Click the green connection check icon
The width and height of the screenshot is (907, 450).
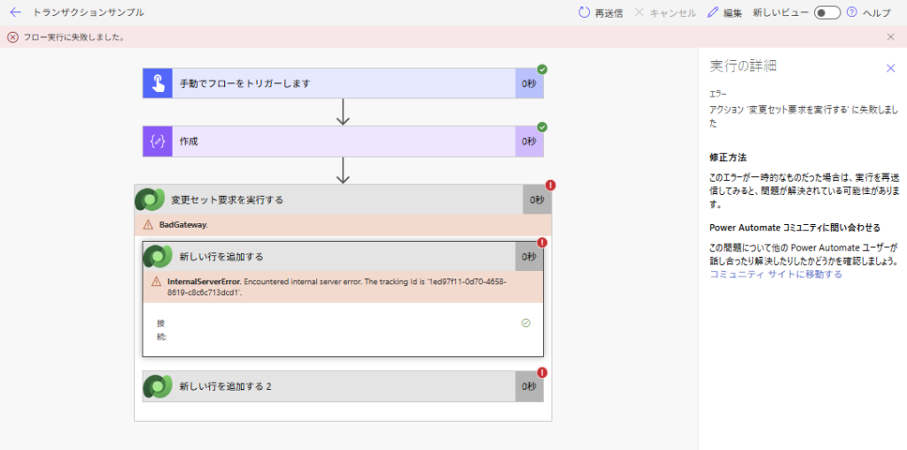point(525,323)
